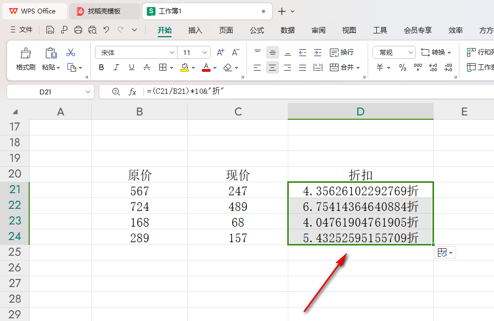The width and height of the screenshot is (494, 321).
Task: Expand the Paste 粘贴 dropdown arrow
Action: click(x=59, y=67)
